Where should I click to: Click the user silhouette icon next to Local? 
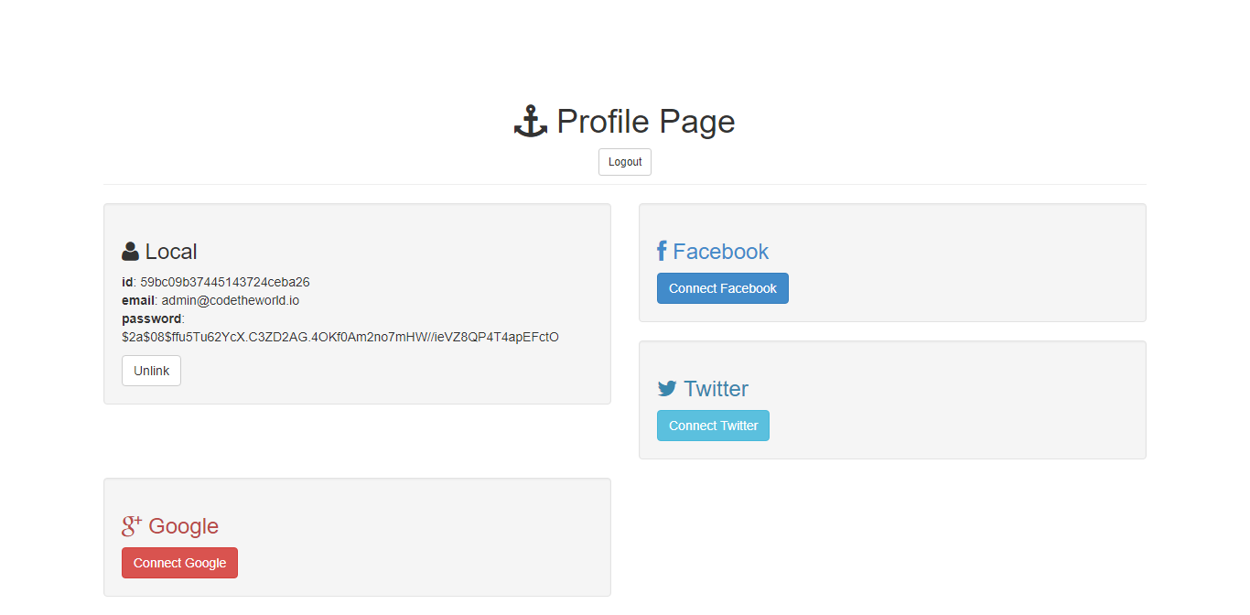(130, 252)
